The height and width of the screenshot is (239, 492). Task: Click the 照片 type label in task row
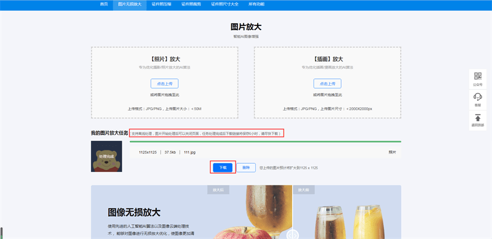[392, 152]
